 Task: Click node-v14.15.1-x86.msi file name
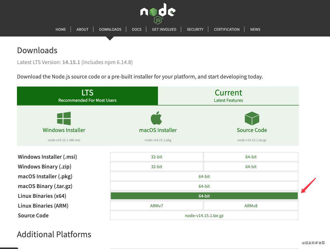click(64, 140)
